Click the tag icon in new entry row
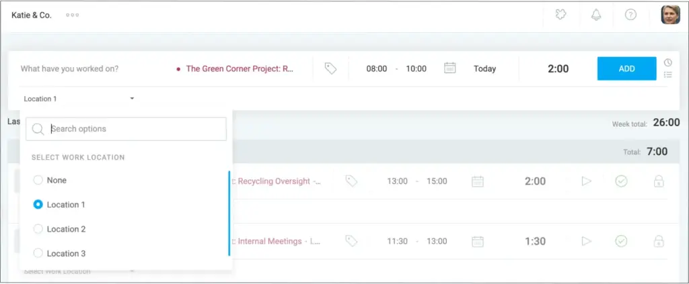The image size is (689, 284). [x=330, y=68]
